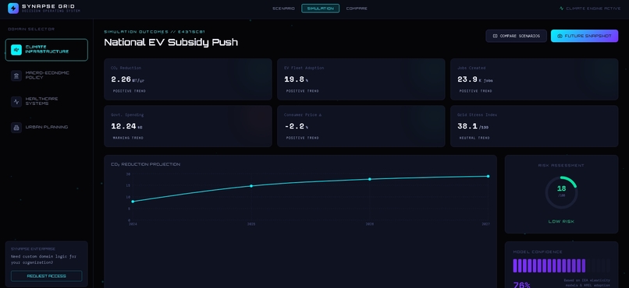Viewport: 629px width, 288px height.
Task: Select the 2027 data point on chart
Action: [x=488, y=177]
